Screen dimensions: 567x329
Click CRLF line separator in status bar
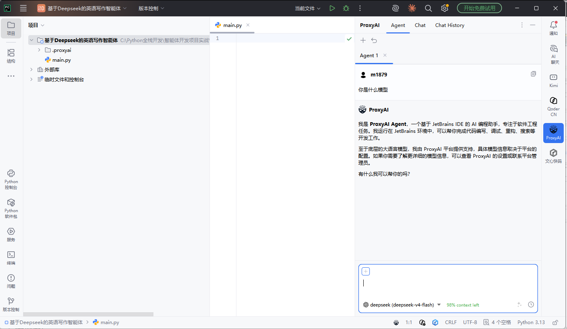[451, 322]
